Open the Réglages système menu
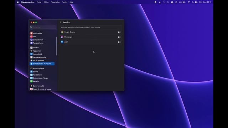The image size is (228, 128). point(28,2)
